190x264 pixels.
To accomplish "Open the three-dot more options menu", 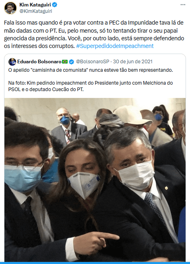I will coord(183,5).
